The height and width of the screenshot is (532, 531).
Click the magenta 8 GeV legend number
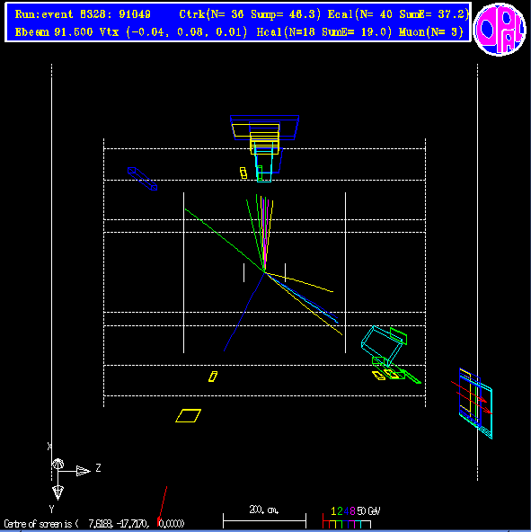pyautogui.click(x=352, y=511)
